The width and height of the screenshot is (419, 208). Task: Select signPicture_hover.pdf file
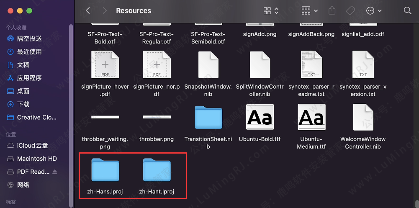coord(105,65)
